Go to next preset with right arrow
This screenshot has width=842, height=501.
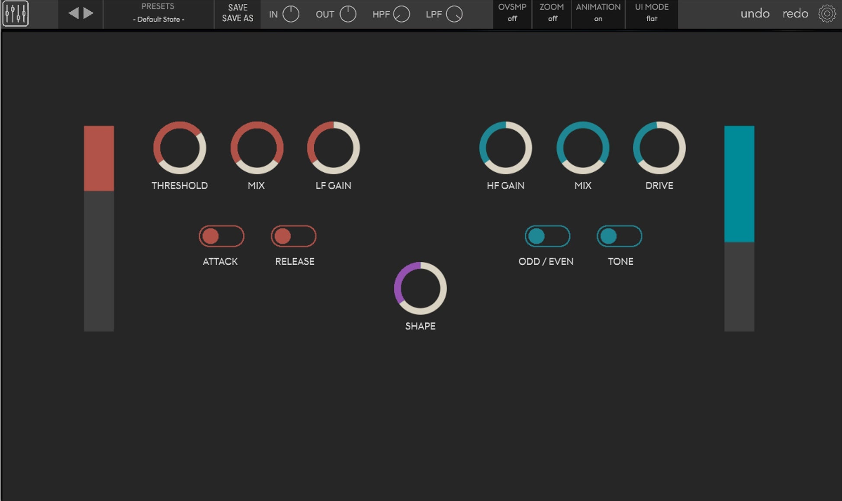pos(89,13)
